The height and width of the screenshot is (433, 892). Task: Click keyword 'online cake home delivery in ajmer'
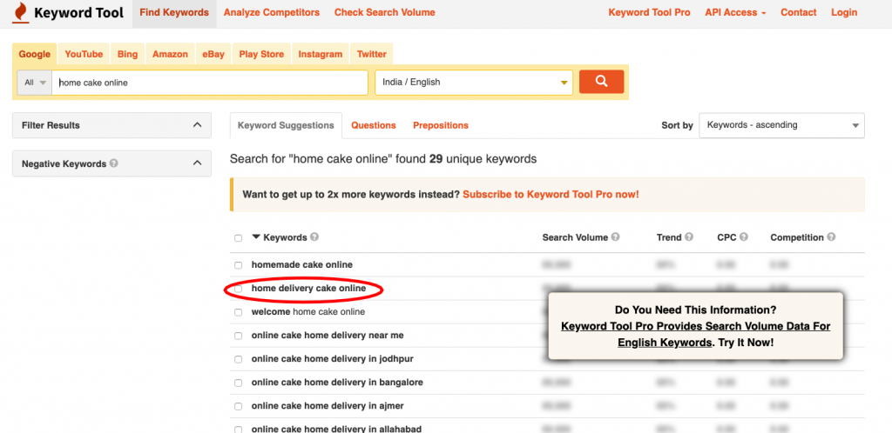(x=328, y=406)
